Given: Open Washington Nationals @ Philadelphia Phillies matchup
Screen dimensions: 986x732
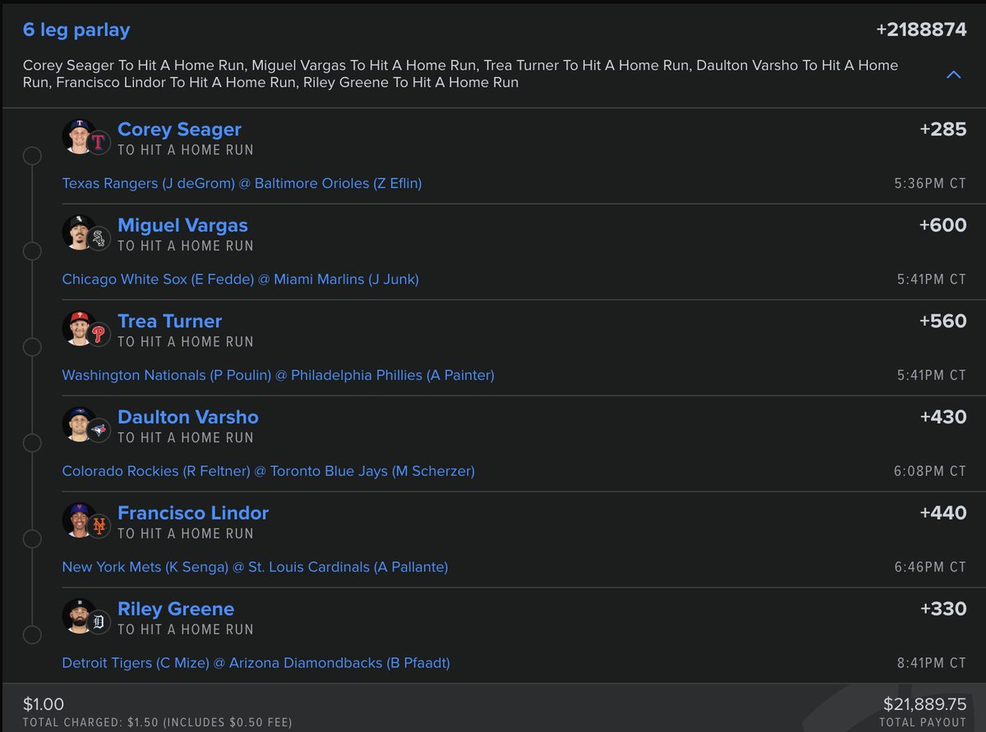Looking at the screenshot, I should [279, 376].
